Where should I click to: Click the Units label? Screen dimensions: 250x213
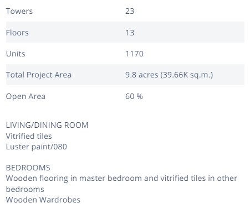pos(16,54)
